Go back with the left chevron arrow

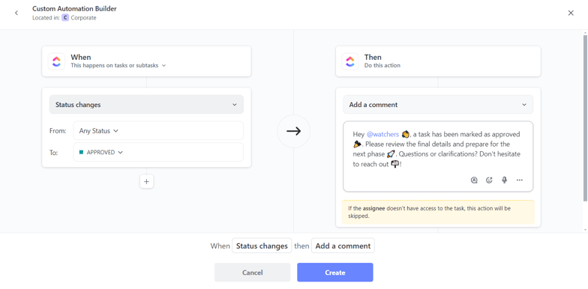16,13
